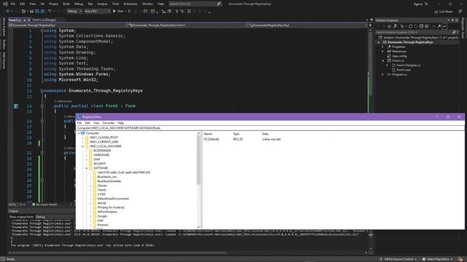This screenshot has width=467, height=262.
Task: Click the Sign in link
Action: pyautogui.click(x=418, y=4)
